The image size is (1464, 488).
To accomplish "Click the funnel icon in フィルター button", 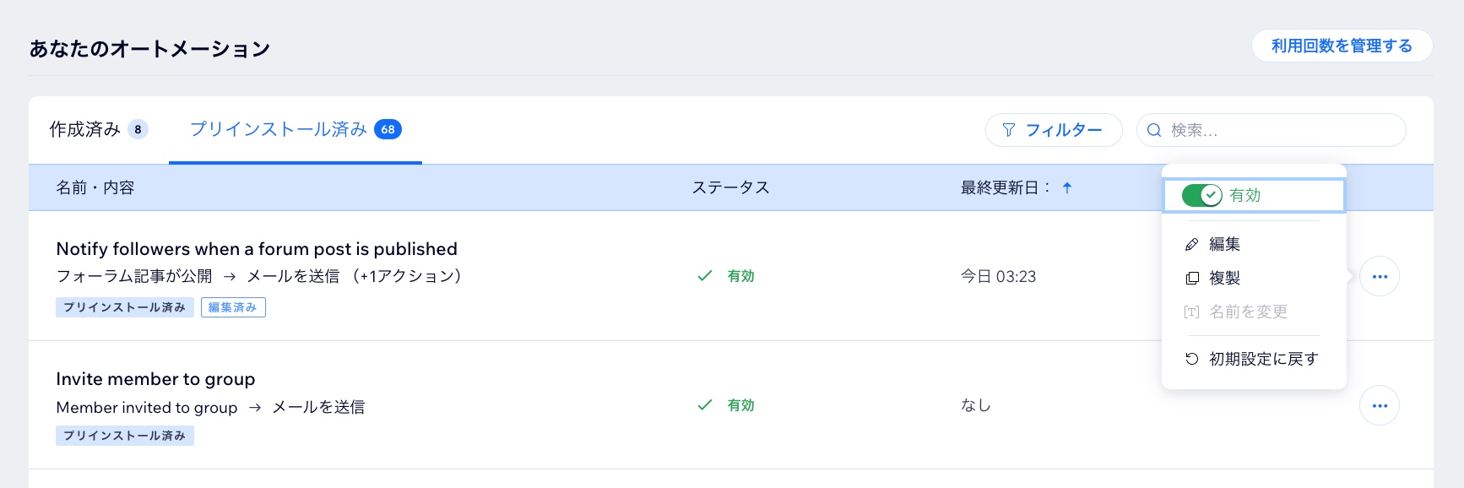I will [x=1009, y=130].
